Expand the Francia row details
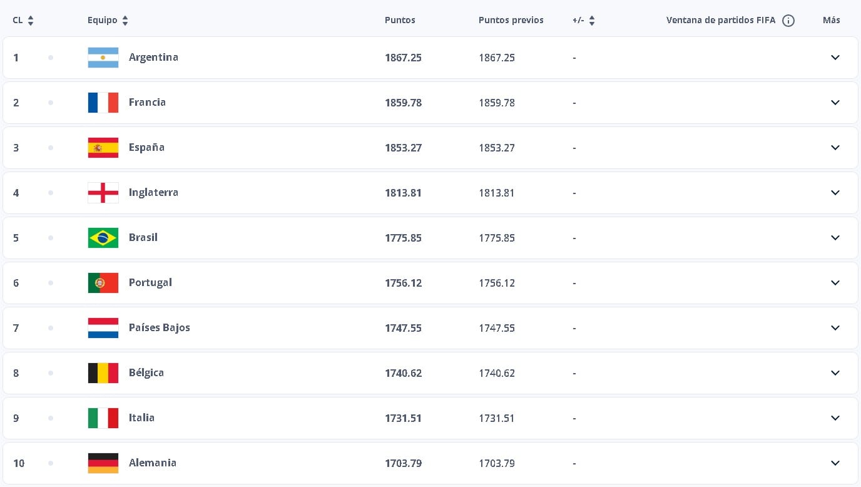 pos(835,103)
